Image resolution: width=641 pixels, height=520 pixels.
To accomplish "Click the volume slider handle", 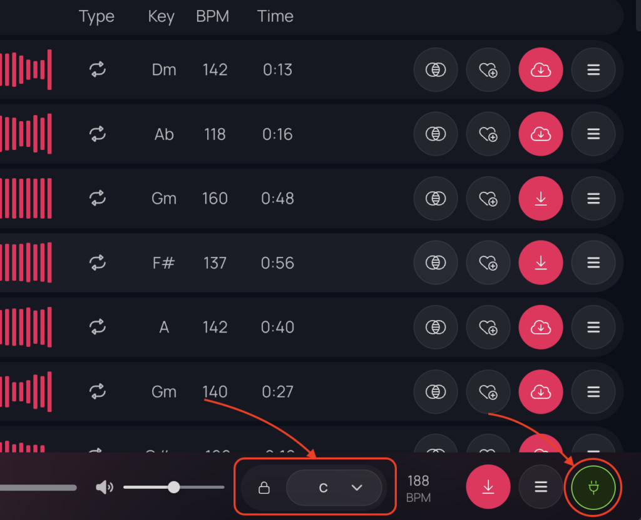I will (174, 487).
